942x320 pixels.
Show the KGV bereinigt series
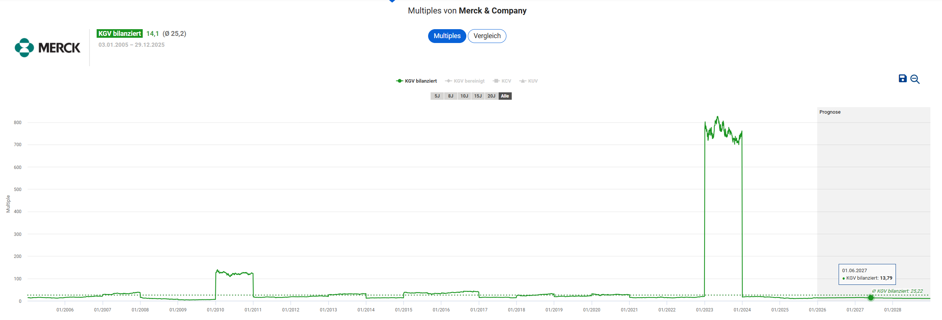point(465,81)
